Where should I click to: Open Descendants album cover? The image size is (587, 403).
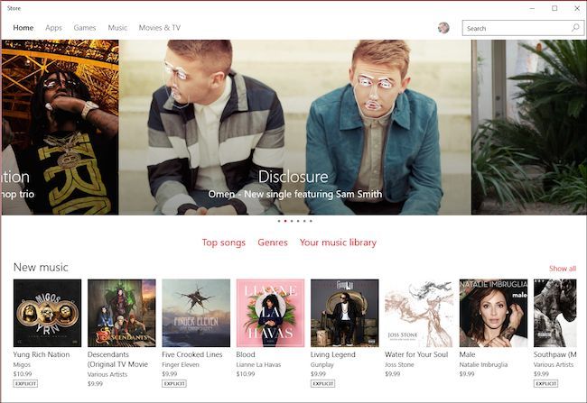(122, 313)
